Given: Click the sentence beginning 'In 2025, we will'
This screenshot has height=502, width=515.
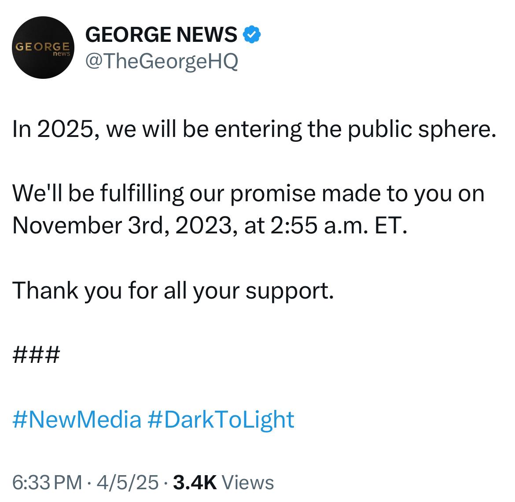Looking at the screenshot, I should click(254, 129).
